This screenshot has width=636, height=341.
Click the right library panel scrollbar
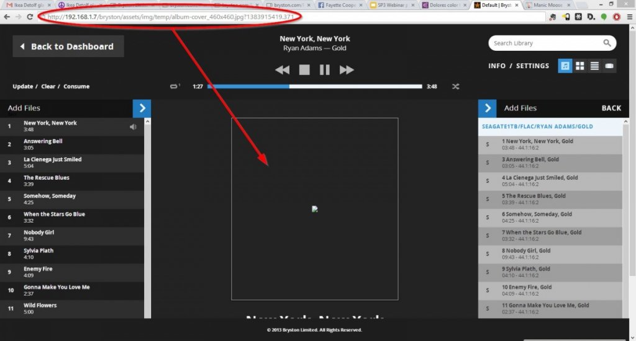click(625, 219)
